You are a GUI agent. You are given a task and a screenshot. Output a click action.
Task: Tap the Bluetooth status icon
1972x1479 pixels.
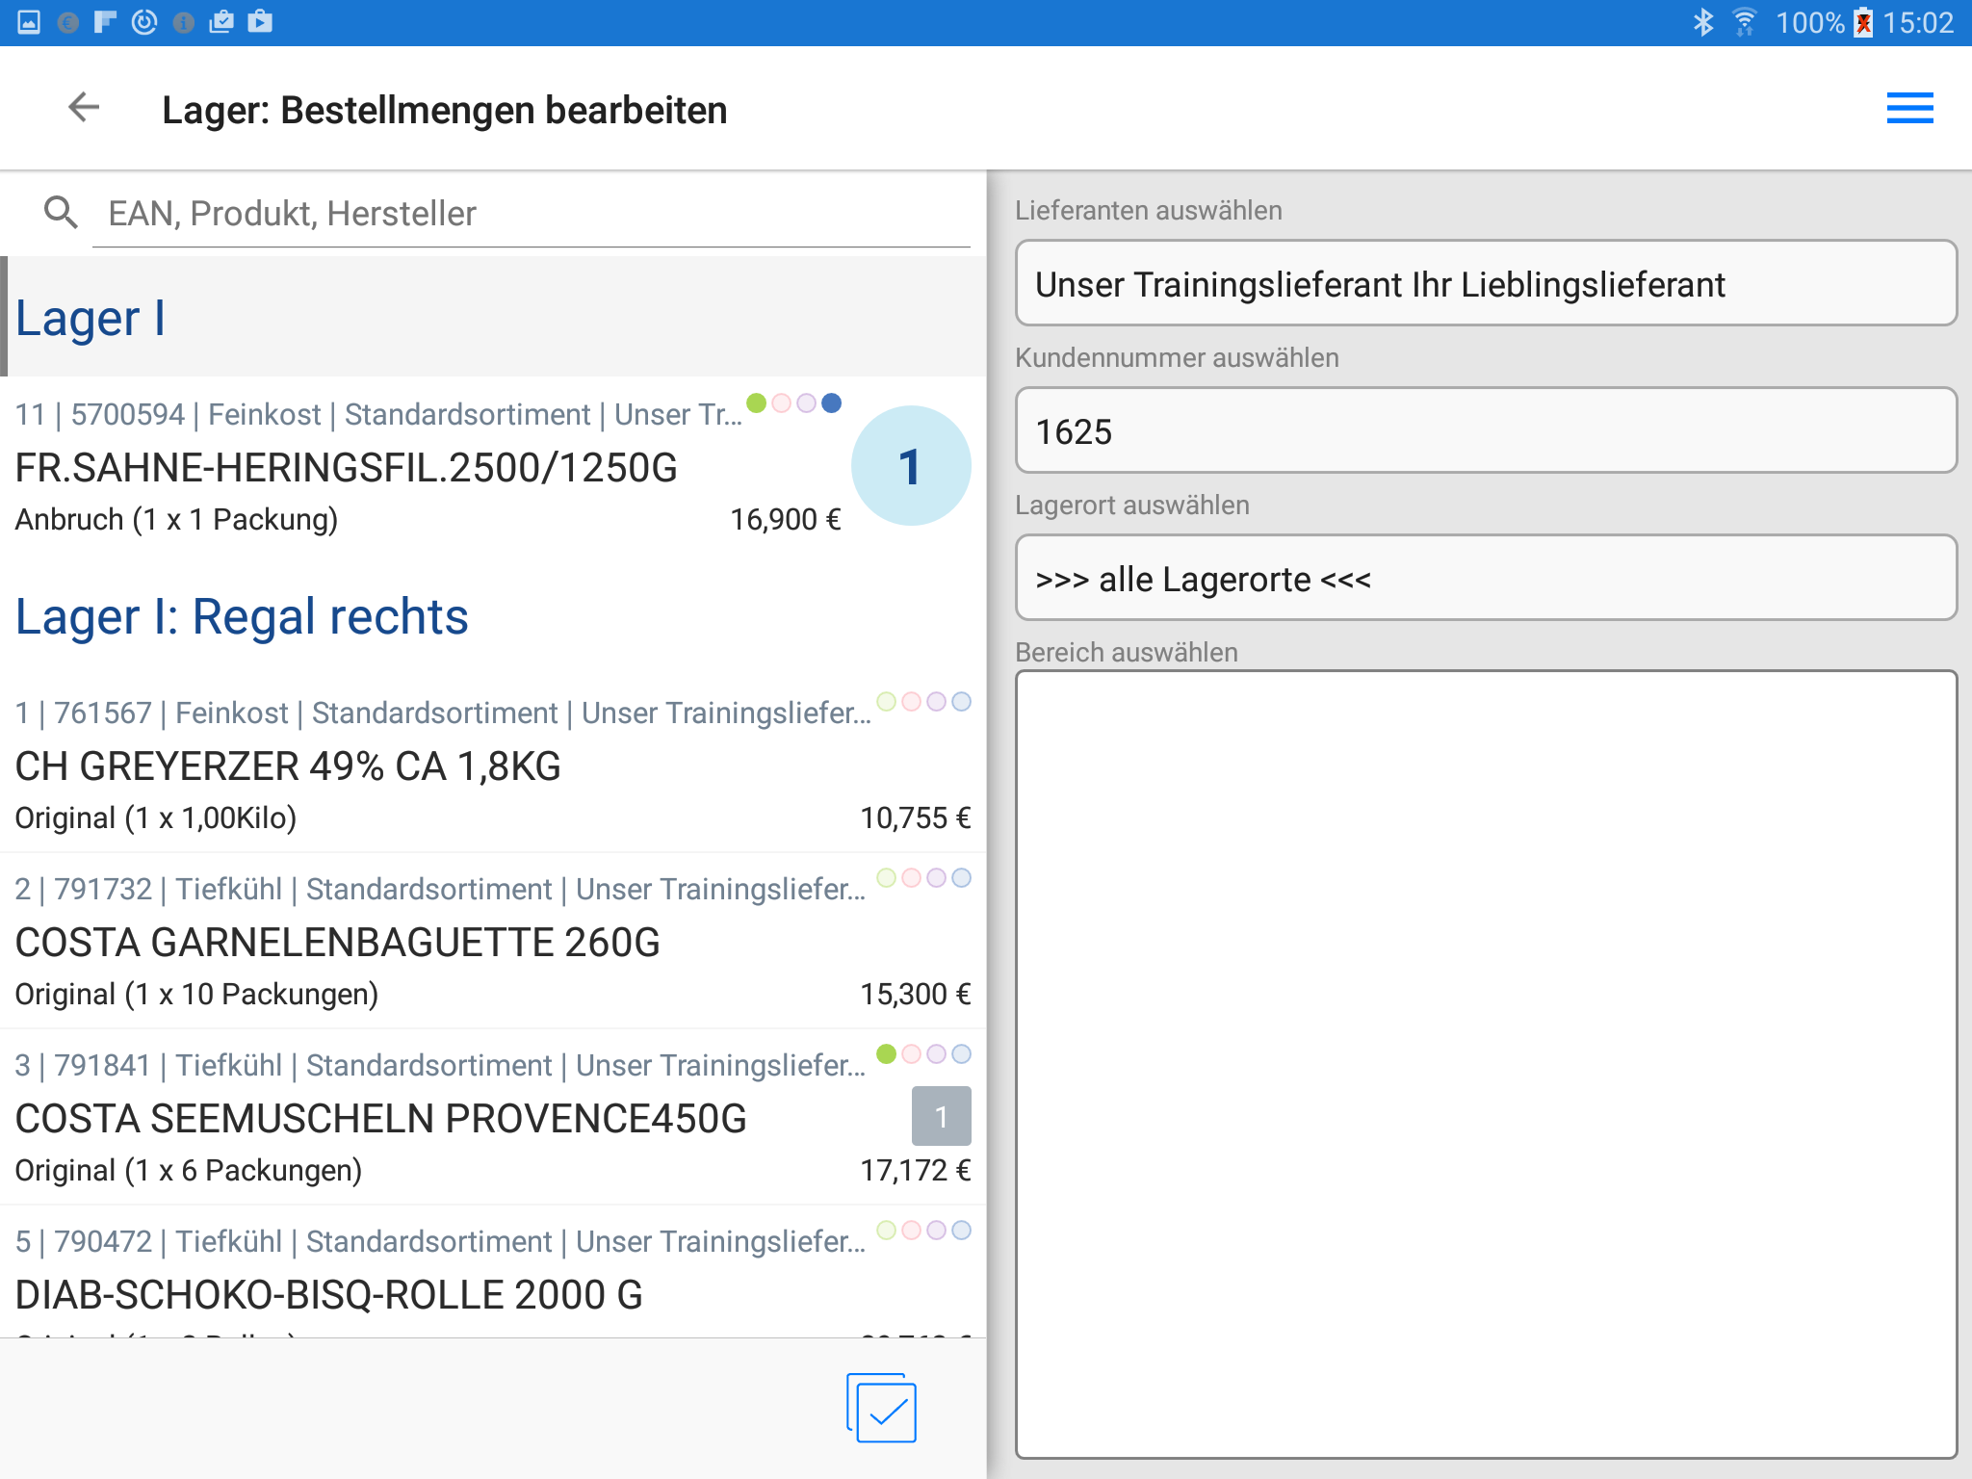click(x=1702, y=22)
